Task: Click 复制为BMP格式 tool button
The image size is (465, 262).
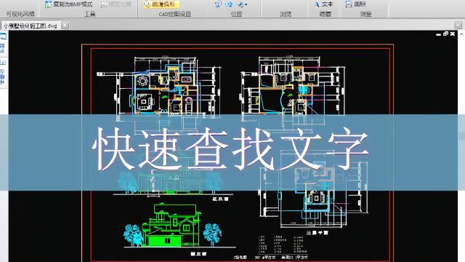Action: pyautogui.click(x=68, y=4)
